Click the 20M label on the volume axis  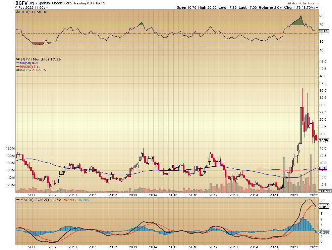pos(11,185)
